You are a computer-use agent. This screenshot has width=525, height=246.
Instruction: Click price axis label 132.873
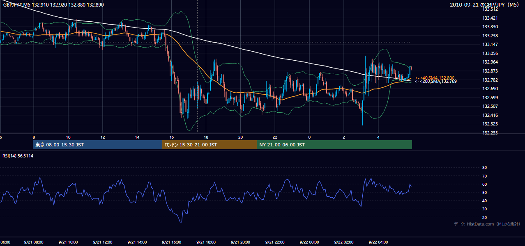point(490,71)
